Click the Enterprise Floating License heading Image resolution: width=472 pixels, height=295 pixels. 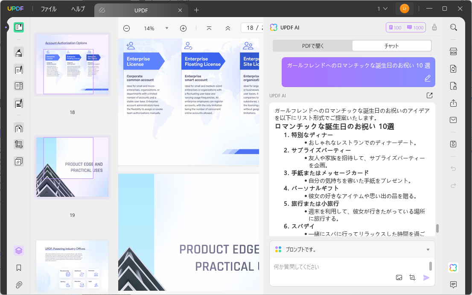tap(203, 61)
